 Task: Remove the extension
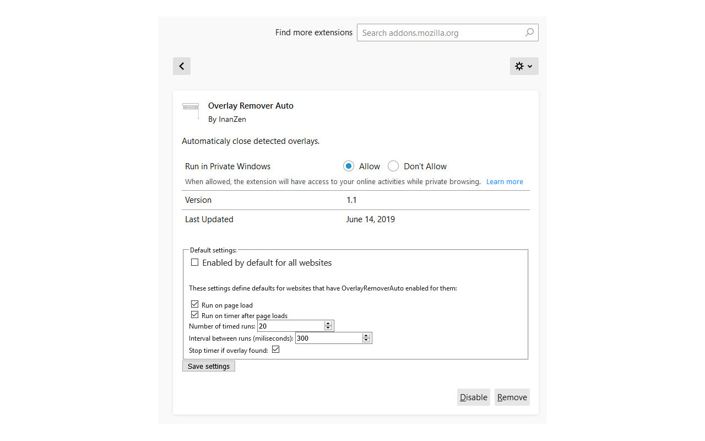tap(512, 397)
